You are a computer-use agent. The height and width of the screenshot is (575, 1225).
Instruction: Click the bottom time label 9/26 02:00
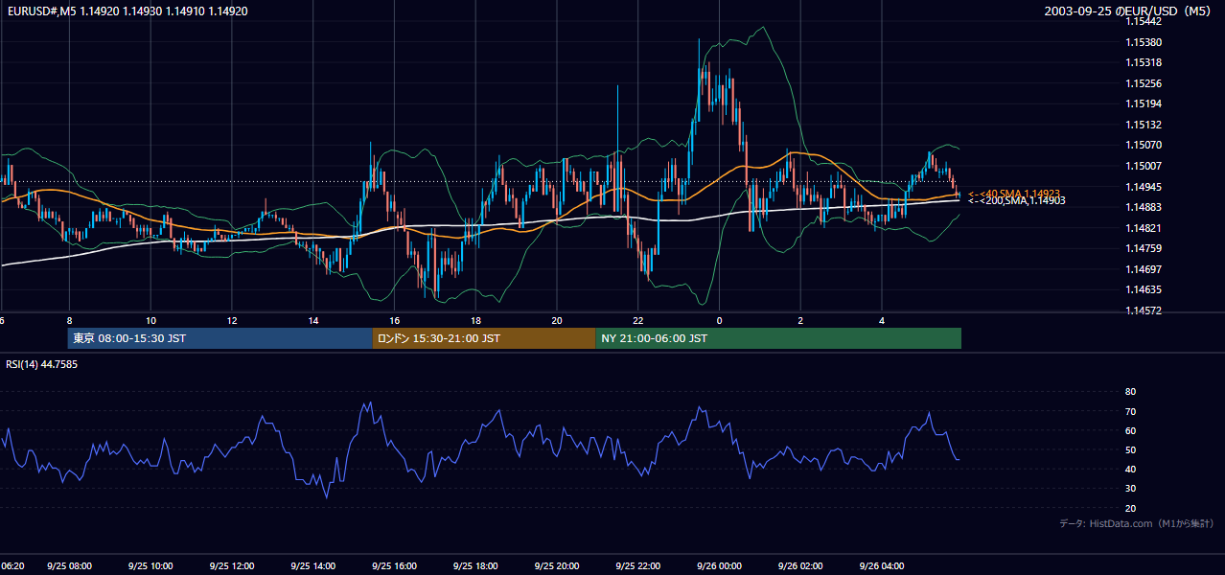point(801,566)
